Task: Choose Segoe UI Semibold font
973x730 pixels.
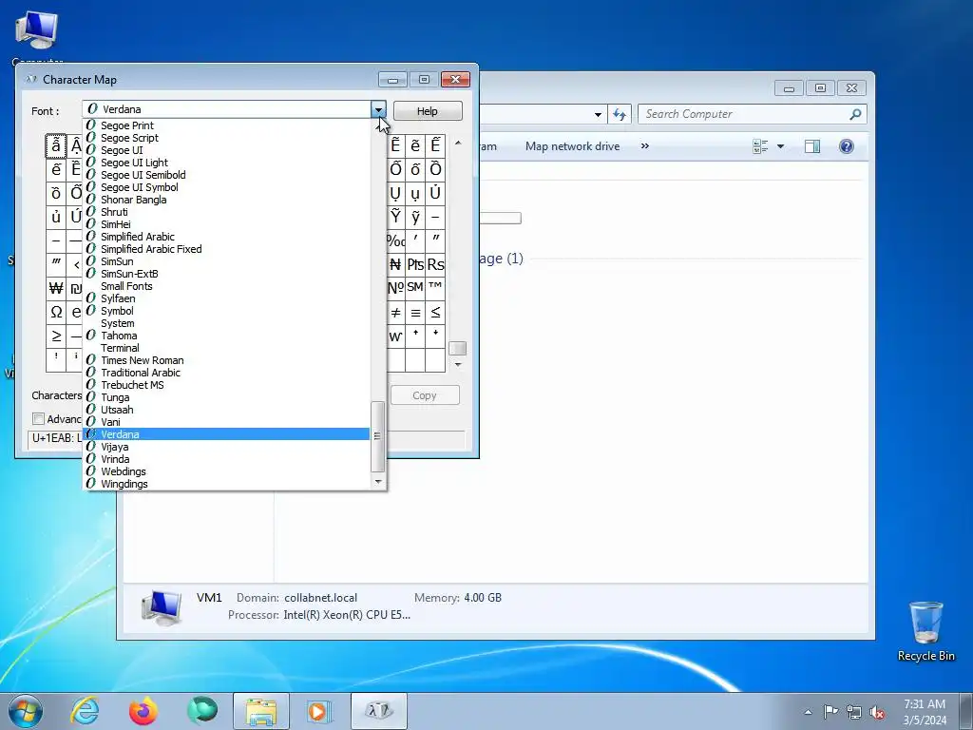Action: click(x=226, y=175)
